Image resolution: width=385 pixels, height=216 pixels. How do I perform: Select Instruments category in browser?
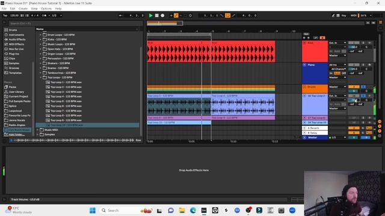point(16,35)
